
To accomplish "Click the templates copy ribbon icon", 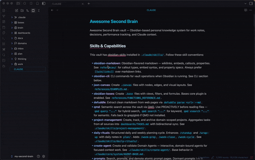I will [x=4, y=33].
